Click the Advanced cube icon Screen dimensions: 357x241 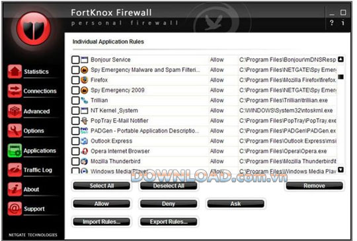click(15, 111)
